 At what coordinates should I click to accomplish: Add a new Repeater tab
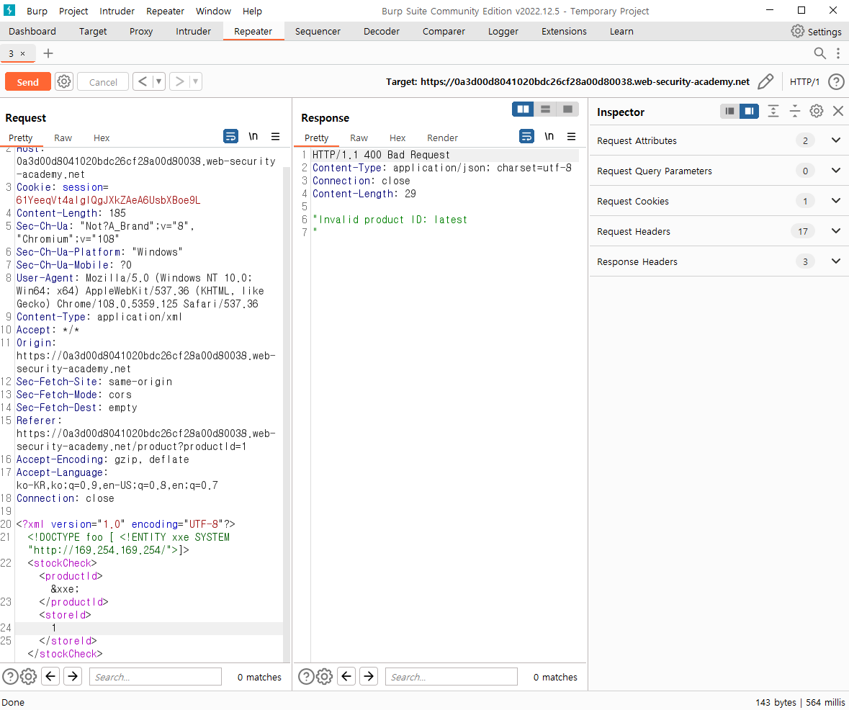[48, 53]
